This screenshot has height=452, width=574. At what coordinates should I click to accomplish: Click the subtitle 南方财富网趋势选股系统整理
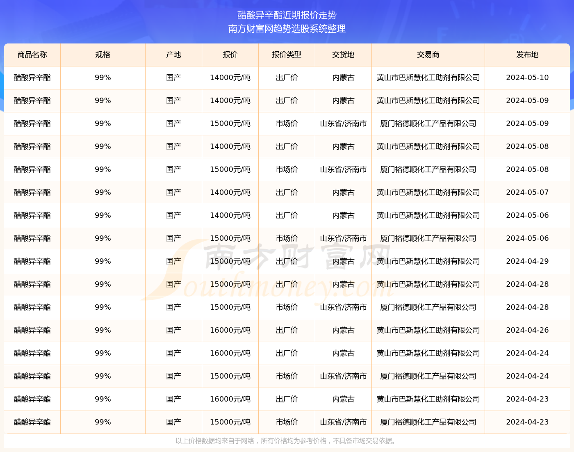pyautogui.click(x=287, y=29)
